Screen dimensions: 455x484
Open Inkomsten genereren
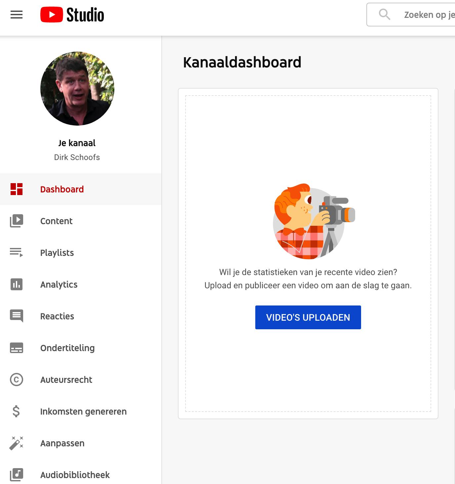click(x=81, y=411)
